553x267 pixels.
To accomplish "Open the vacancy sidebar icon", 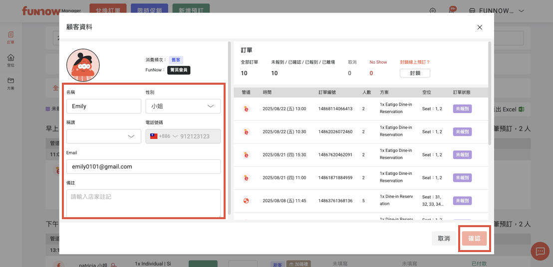I will (x=10, y=60).
